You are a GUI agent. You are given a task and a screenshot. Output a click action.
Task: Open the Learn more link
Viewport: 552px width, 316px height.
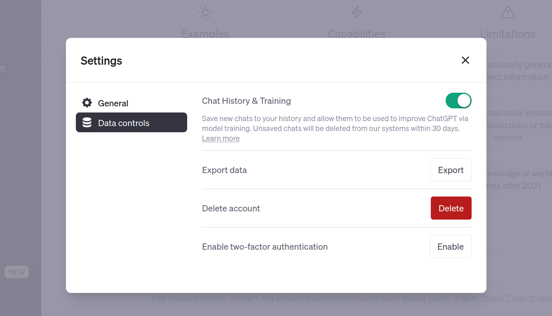[221, 138]
